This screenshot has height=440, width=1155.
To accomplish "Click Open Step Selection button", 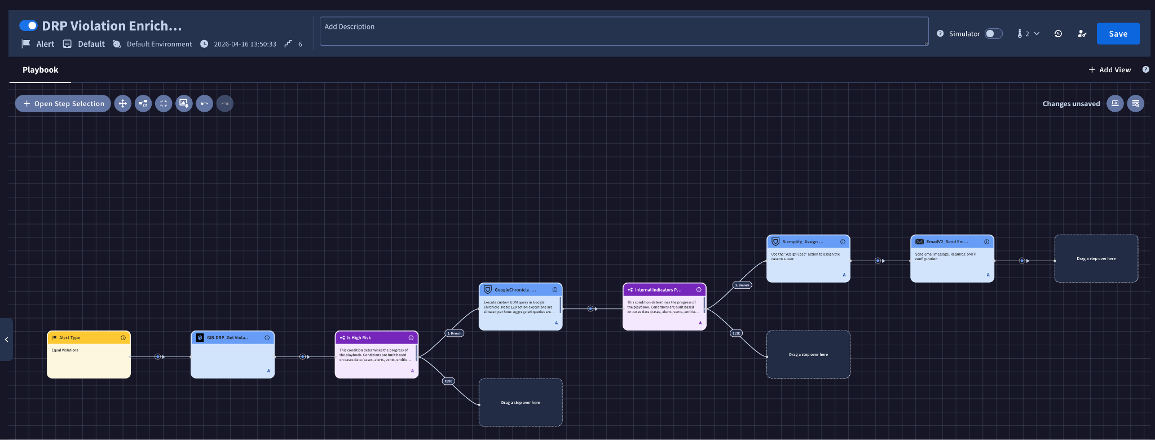I will pos(63,104).
